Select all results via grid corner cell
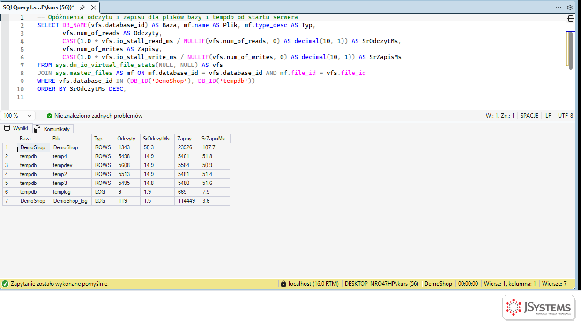 [10, 139]
